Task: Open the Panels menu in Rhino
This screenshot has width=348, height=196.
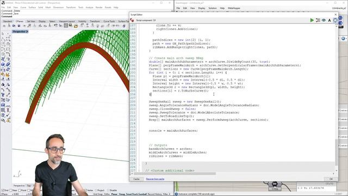Action: 108,7
